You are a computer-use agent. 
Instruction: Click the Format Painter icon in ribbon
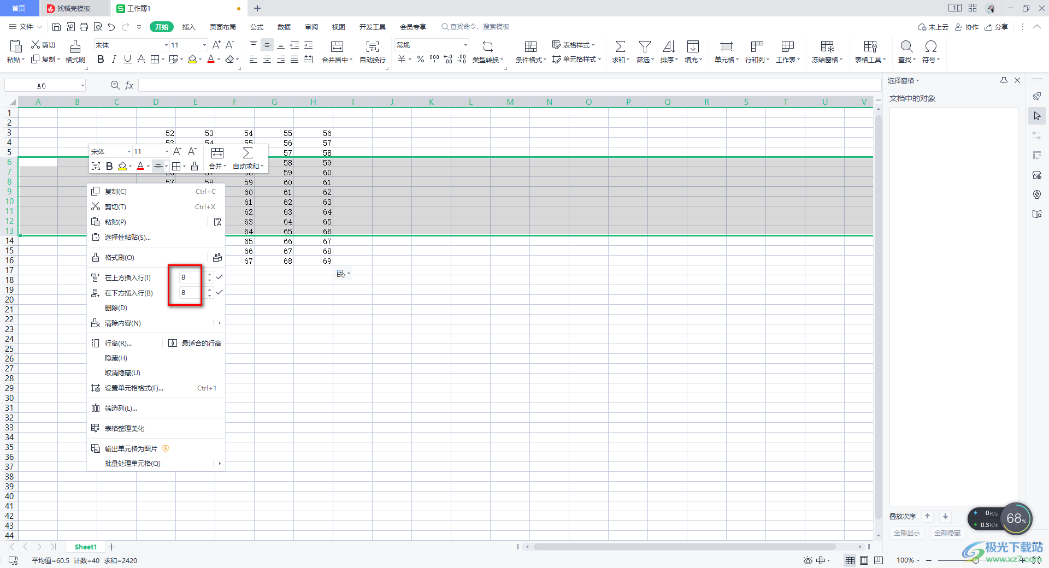pos(75,46)
